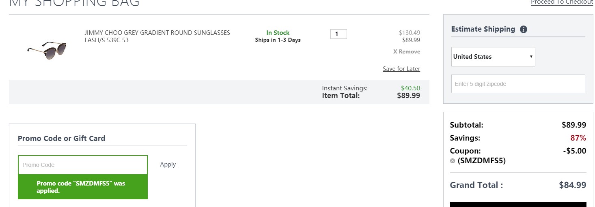Expand the United States country dropdown
This screenshot has height=207, width=595.
pos(493,57)
